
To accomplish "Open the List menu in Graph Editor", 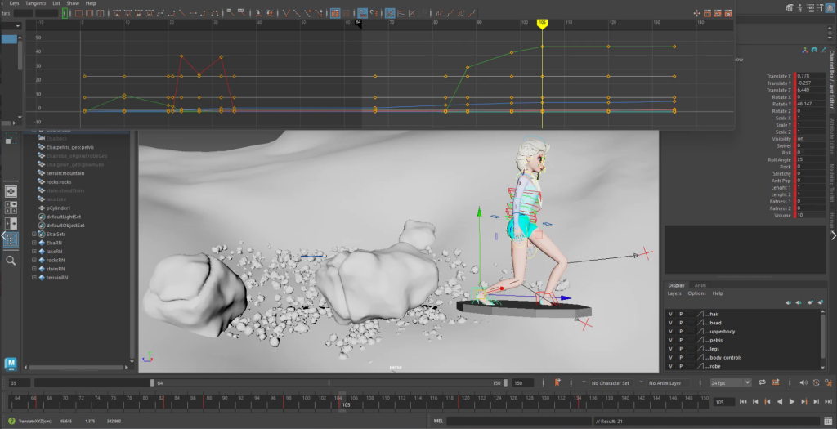I will tap(56, 3).
